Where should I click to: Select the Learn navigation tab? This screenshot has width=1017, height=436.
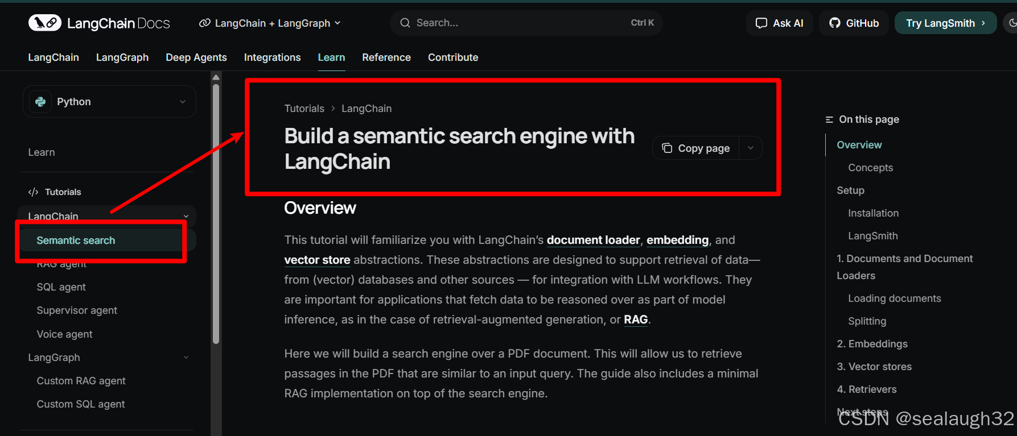click(332, 57)
